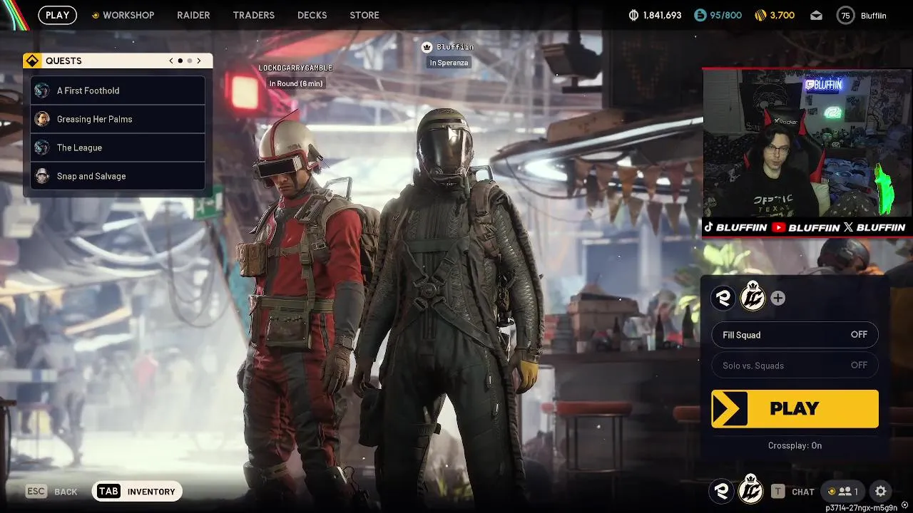This screenshot has height=513, width=913.
Task: Click the In Round (6 min) status label
Action: 295,83
